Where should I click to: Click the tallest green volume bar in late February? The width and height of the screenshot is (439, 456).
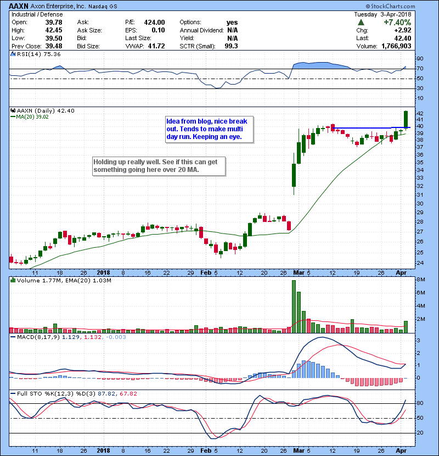[294, 307]
